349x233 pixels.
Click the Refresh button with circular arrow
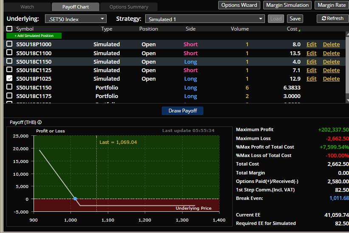click(x=332, y=19)
